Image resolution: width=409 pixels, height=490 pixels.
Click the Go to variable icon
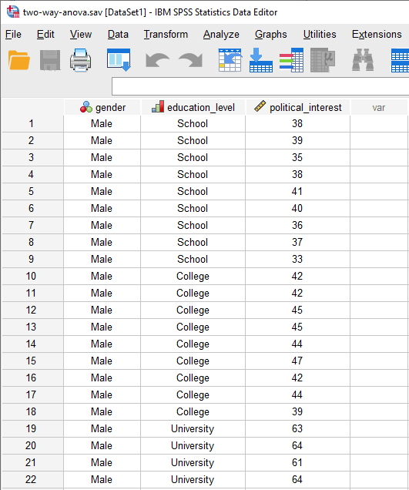click(261, 60)
